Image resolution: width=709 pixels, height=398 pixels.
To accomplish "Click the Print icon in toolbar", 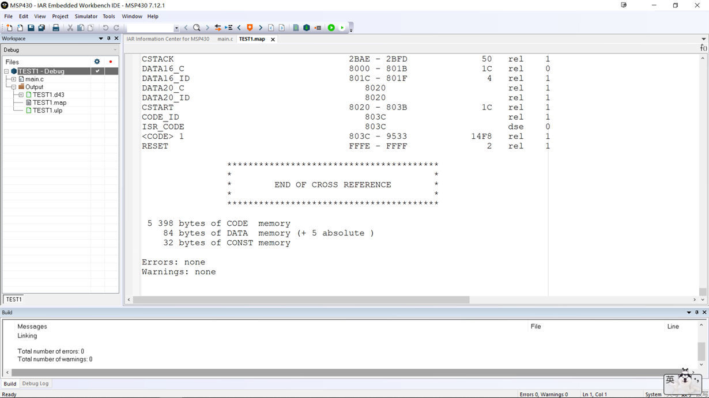I will pyautogui.click(x=56, y=28).
